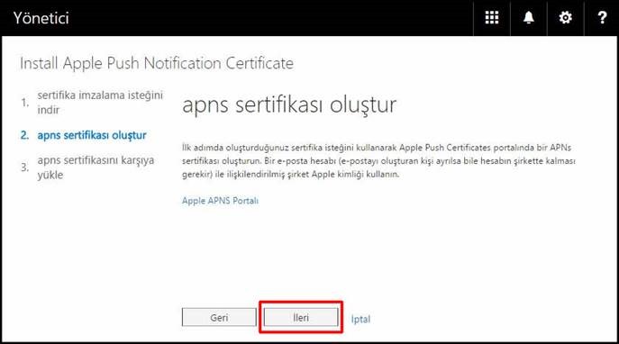Click the Geri button
This screenshot has width=619, height=344.
click(219, 317)
